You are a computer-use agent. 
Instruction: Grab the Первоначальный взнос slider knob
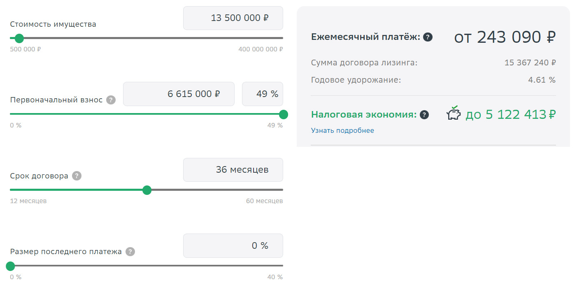(x=283, y=114)
